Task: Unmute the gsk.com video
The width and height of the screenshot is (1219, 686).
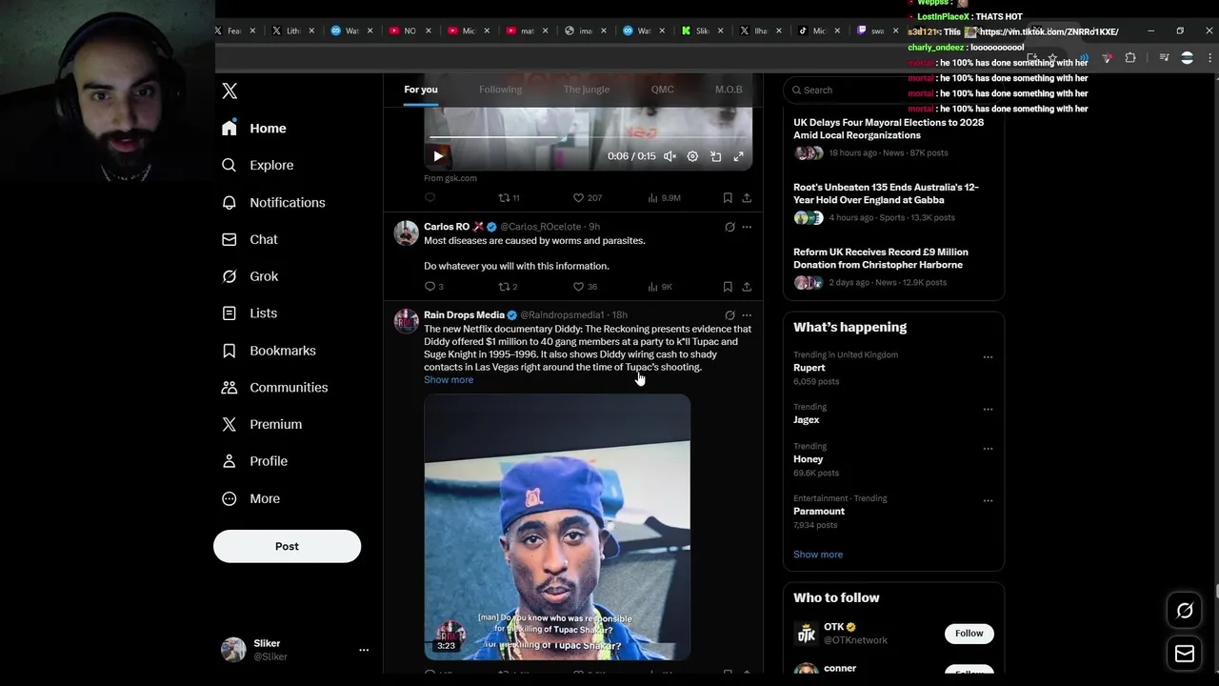Action: [669, 156]
